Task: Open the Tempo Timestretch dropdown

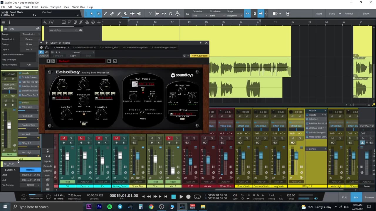Action: [30, 34]
